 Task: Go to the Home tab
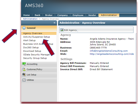coord(26,15)
